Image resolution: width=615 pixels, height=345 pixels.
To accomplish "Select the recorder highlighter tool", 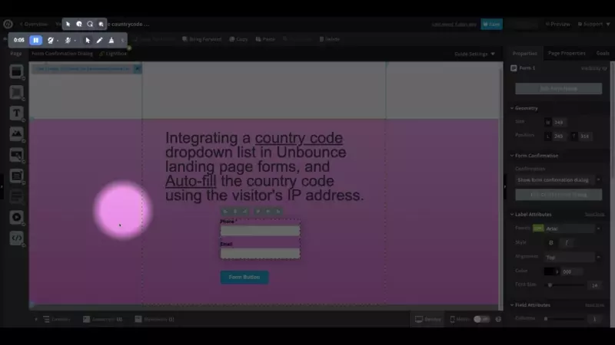I will click(x=111, y=40).
